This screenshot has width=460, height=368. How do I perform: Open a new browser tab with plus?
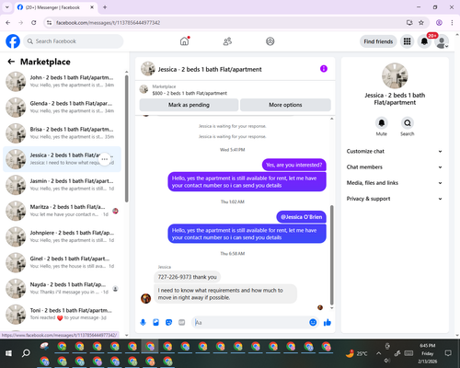click(105, 7)
